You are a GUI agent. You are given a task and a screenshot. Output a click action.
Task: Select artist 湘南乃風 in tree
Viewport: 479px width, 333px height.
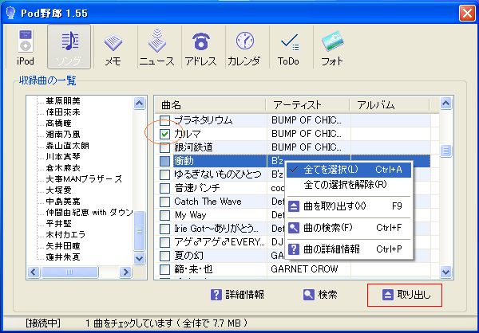[63, 135]
